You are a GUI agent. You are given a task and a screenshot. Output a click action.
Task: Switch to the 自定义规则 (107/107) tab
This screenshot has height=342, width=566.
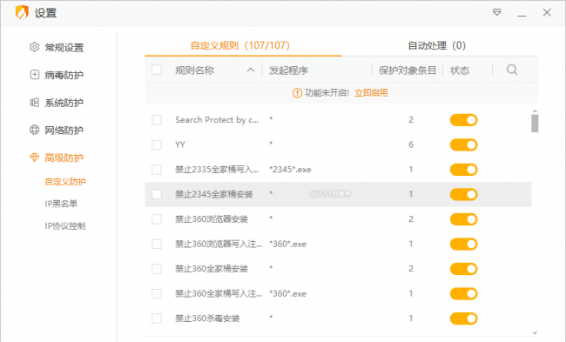pyautogui.click(x=240, y=45)
